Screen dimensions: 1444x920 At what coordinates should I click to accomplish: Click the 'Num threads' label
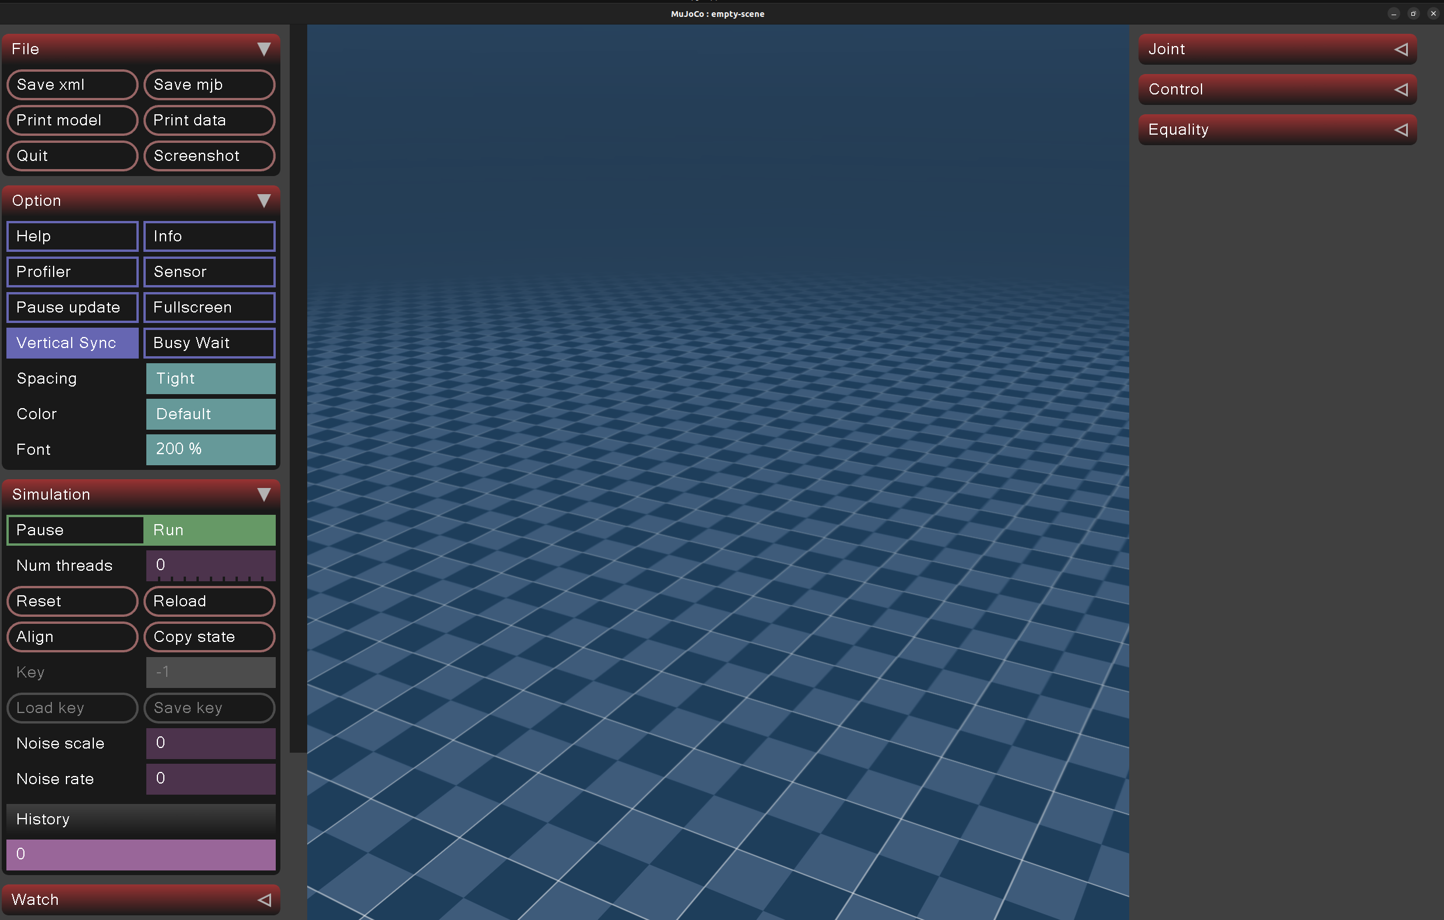point(64,566)
